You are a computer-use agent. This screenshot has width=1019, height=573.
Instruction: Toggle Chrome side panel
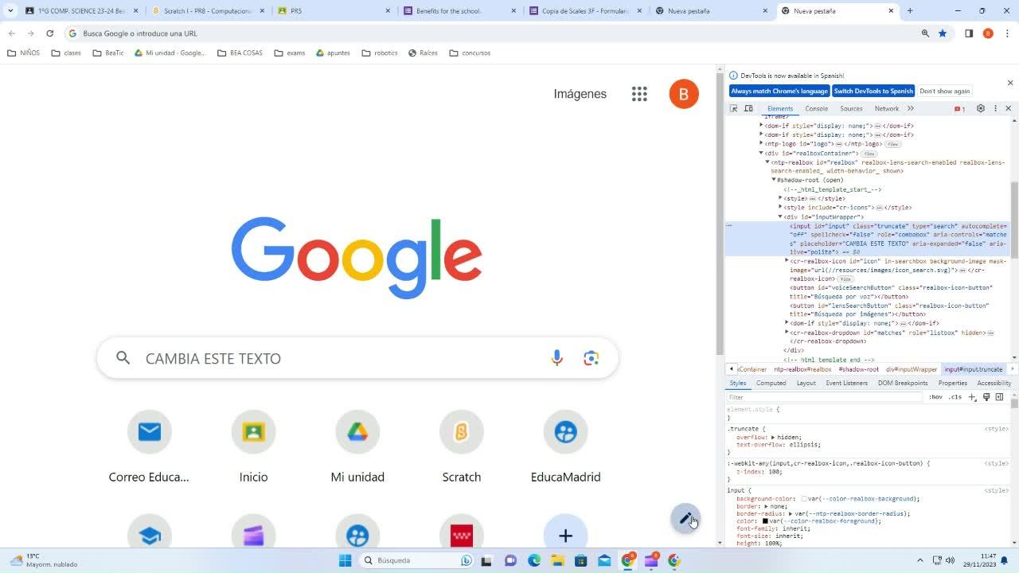969,33
